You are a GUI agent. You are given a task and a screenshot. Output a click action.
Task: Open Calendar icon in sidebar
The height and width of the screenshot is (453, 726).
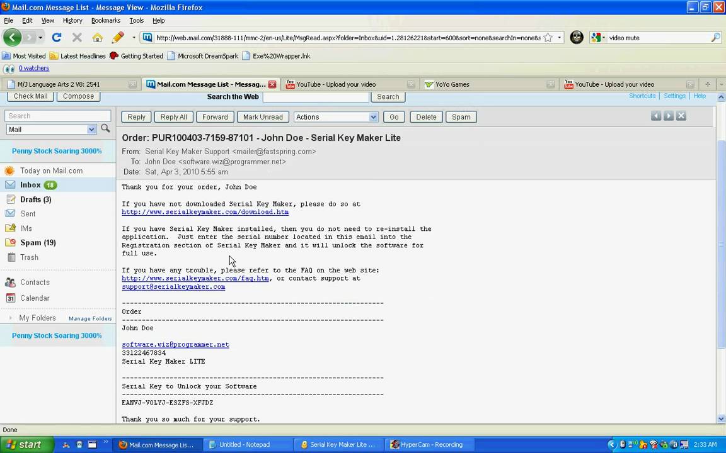(11, 298)
